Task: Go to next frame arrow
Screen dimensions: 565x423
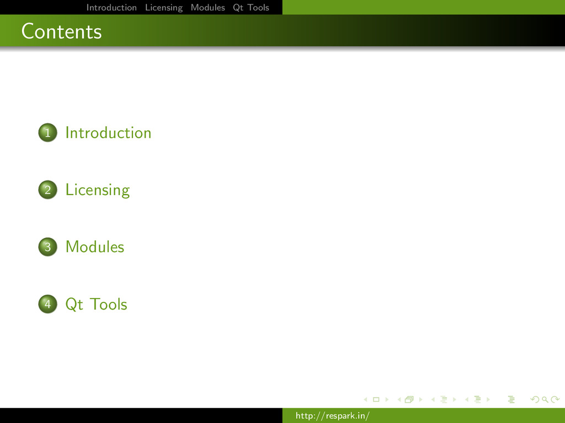Action: [420, 400]
